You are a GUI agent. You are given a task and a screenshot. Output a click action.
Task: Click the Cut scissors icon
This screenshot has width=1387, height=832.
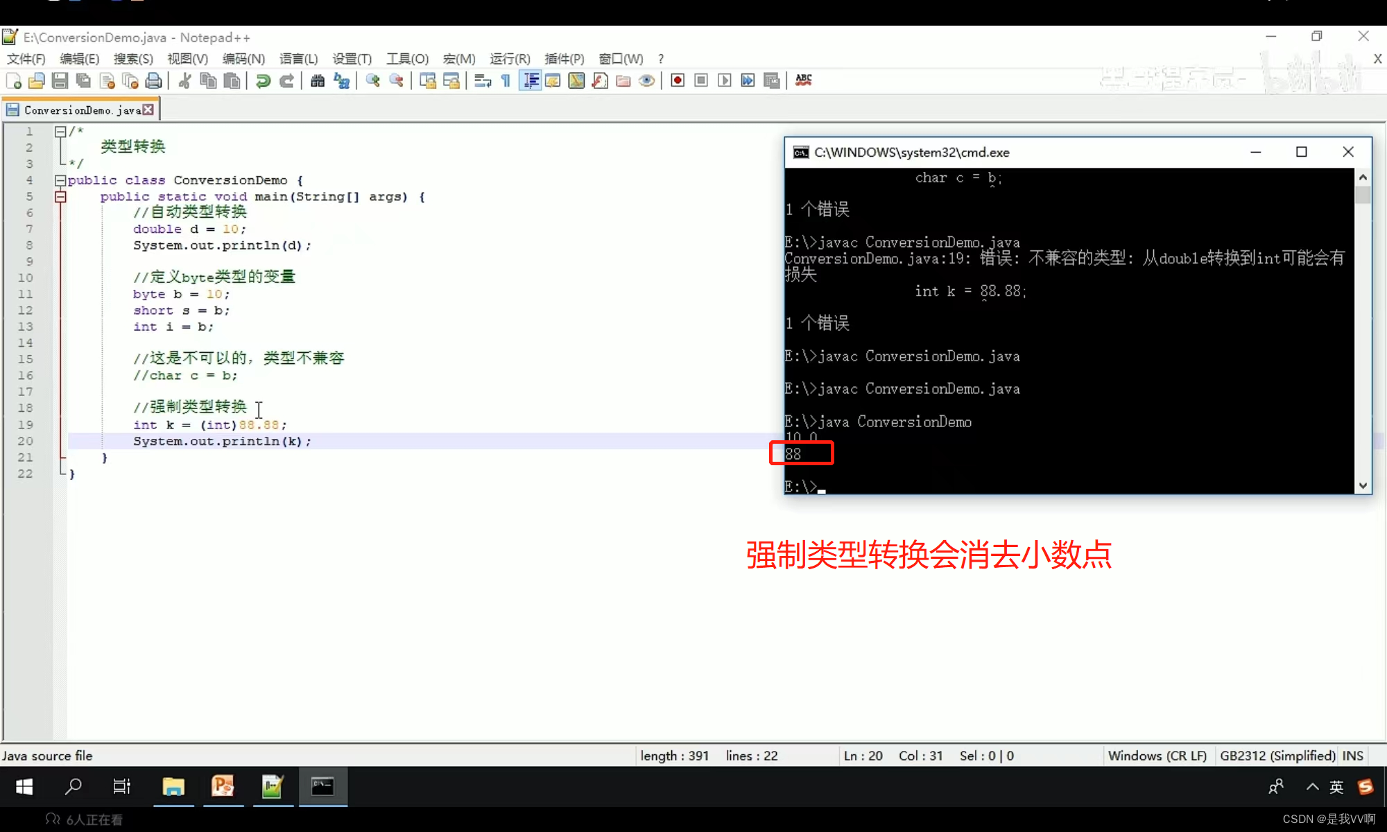click(x=184, y=81)
